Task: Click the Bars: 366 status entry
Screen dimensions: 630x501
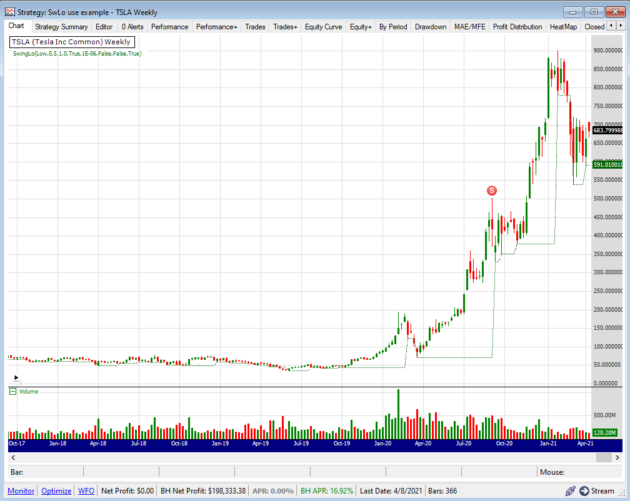Action: click(x=442, y=490)
